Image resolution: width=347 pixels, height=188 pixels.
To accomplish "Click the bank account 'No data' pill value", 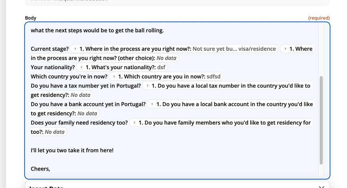I will click(87, 113).
